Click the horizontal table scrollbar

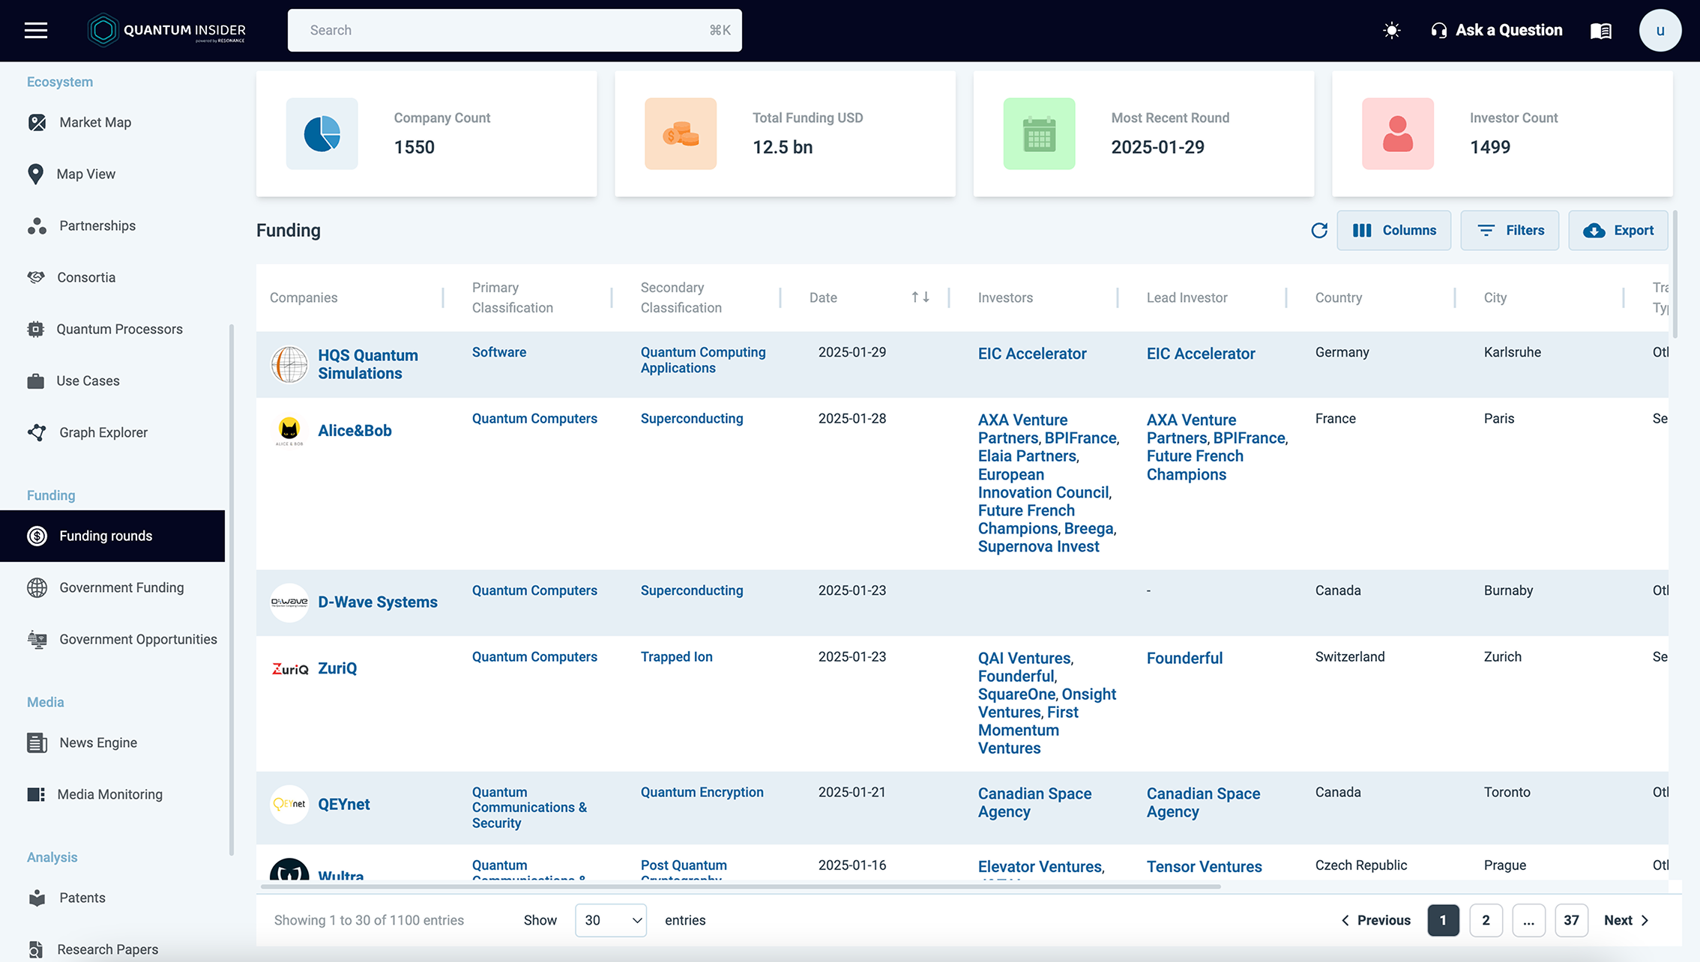click(x=741, y=887)
